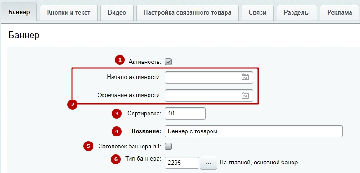
Task: Click the Сортировка label
Action: pyautogui.click(x=144, y=114)
